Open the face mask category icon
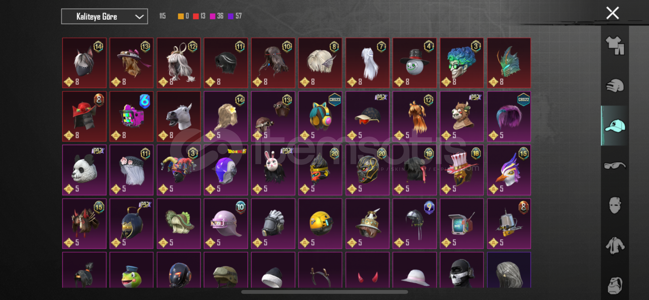Image resolution: width=649 pixels, height=300 pixels. [615, 205]
